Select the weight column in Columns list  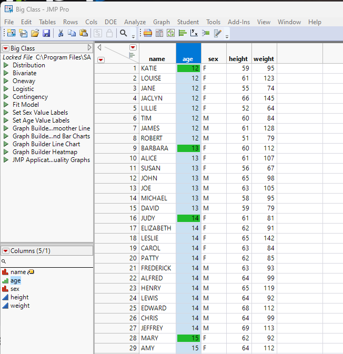pyautogui.click(x=20, y=306)
